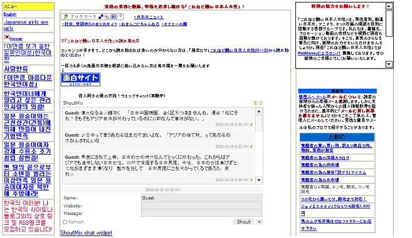Click the red bookmark icon beside Delicious
Image resolution: width=412 pixels, height=238 pixels.
click(x=107, y=16)
